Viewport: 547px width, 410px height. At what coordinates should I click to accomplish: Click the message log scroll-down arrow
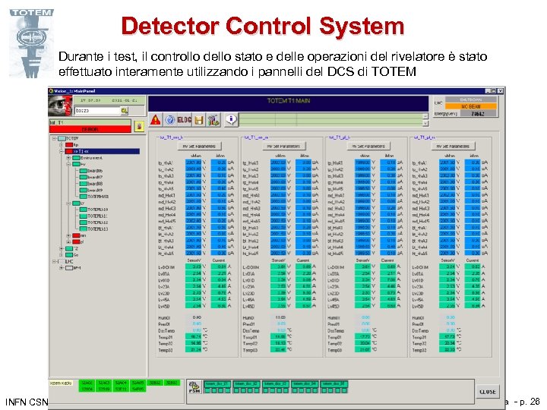425,124
